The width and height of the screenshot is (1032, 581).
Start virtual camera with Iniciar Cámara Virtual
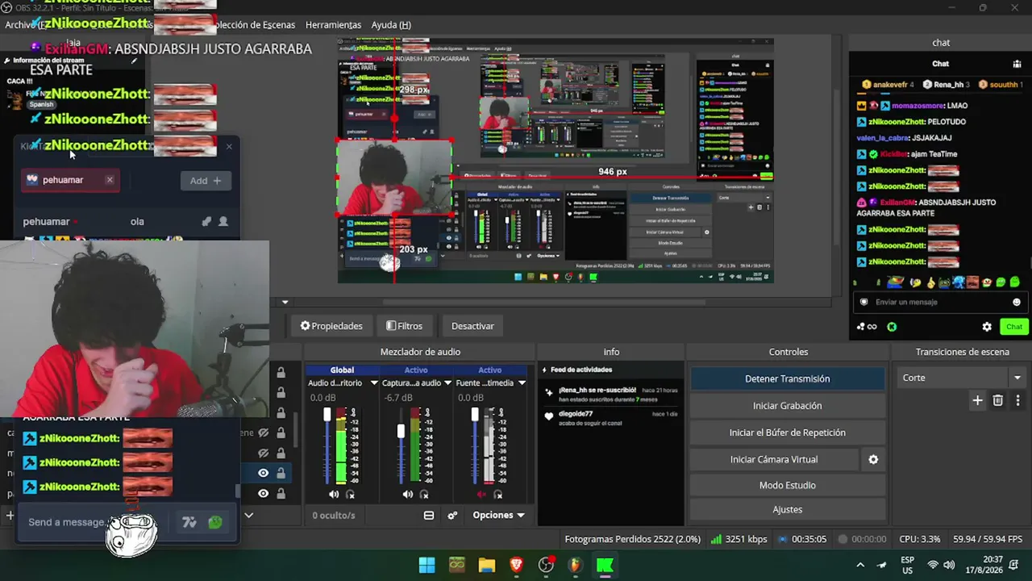pos(774,459)
